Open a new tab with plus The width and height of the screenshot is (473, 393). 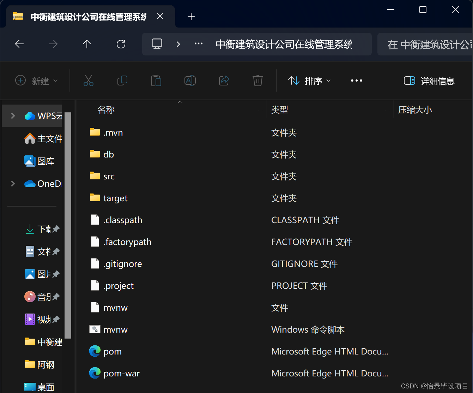coord(191,17)
